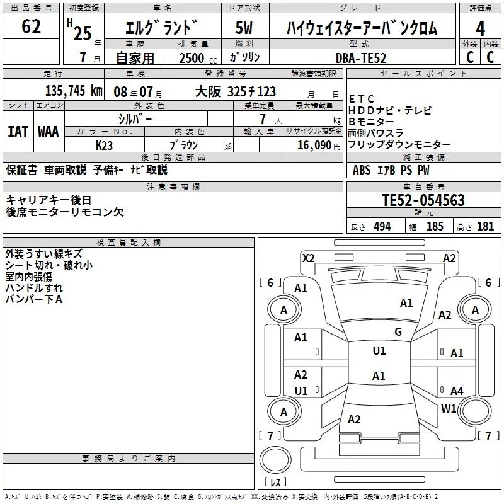Click the レス label below spare tire
Screen dimensions: 504x504
(275, 482)
